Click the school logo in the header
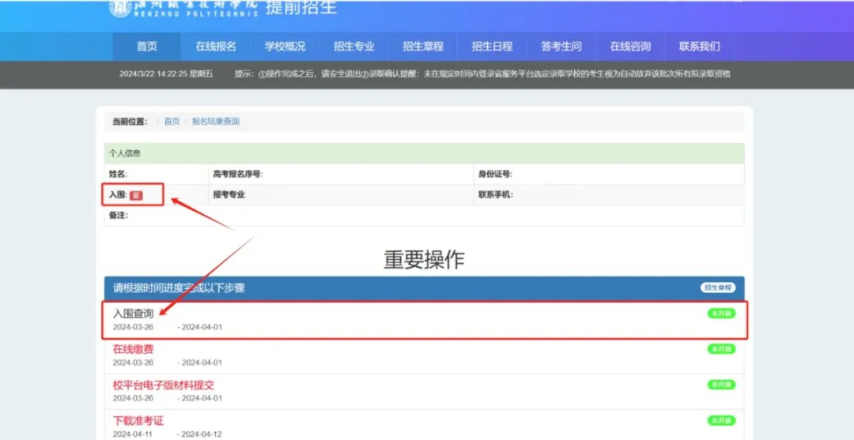 pos(120,7)
